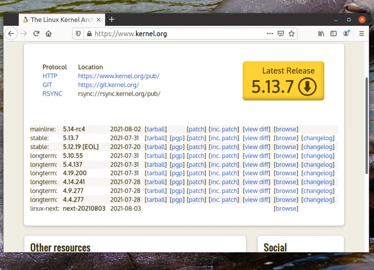This screenshot has height=270, width=374.
Task: Open view diff for 5.12.19
Action: [257, 147]
